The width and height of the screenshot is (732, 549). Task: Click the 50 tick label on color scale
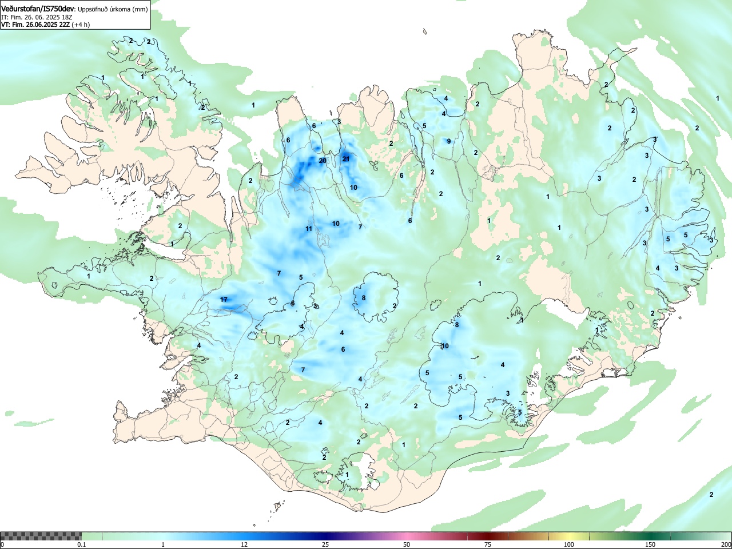[x=407, y=544]
